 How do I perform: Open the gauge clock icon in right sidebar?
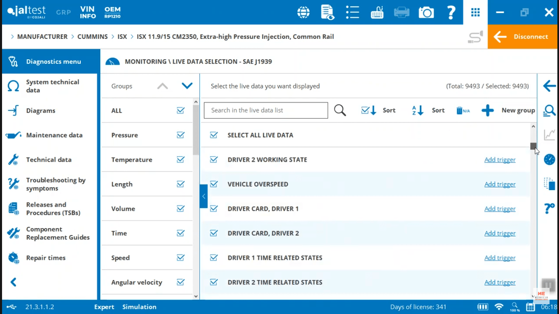point(549,159)
